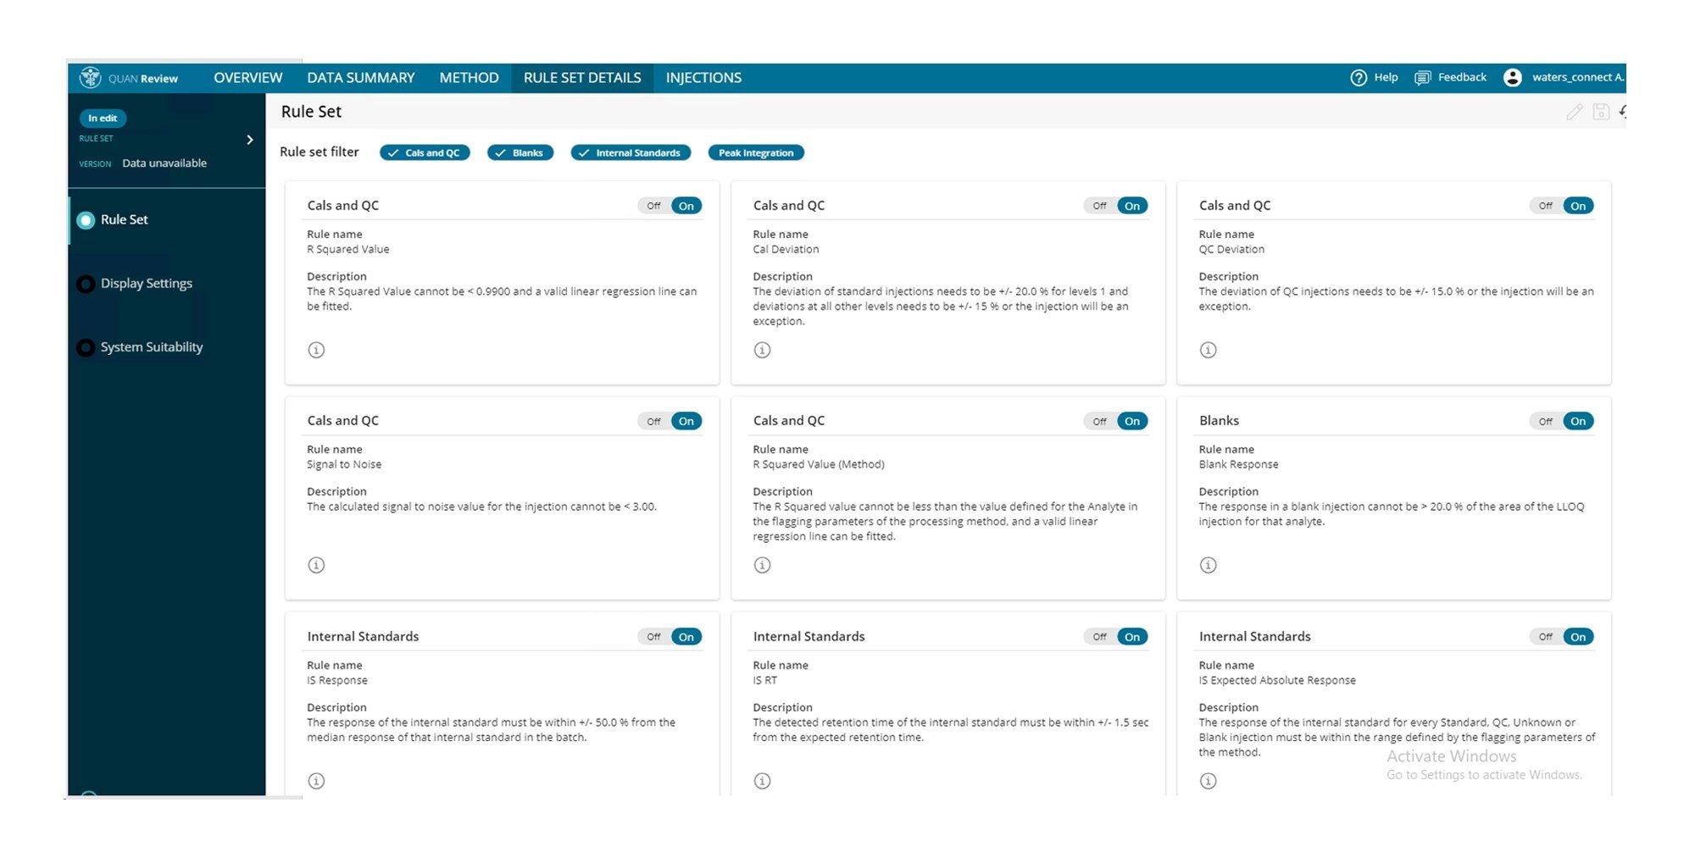
Task: Click the 'Blanks' card heading
Action: point(1220,421)
